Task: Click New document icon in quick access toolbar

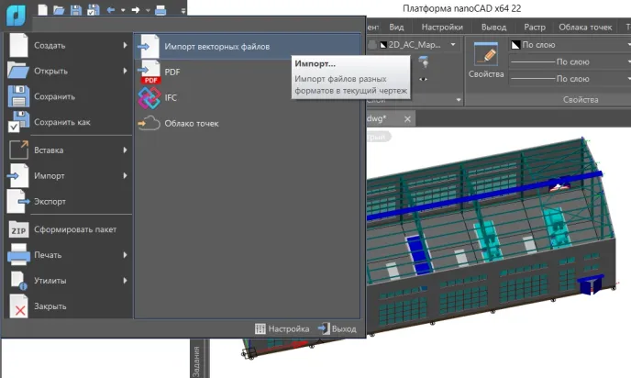Action: pyautogui.click(x=41, y=10)
